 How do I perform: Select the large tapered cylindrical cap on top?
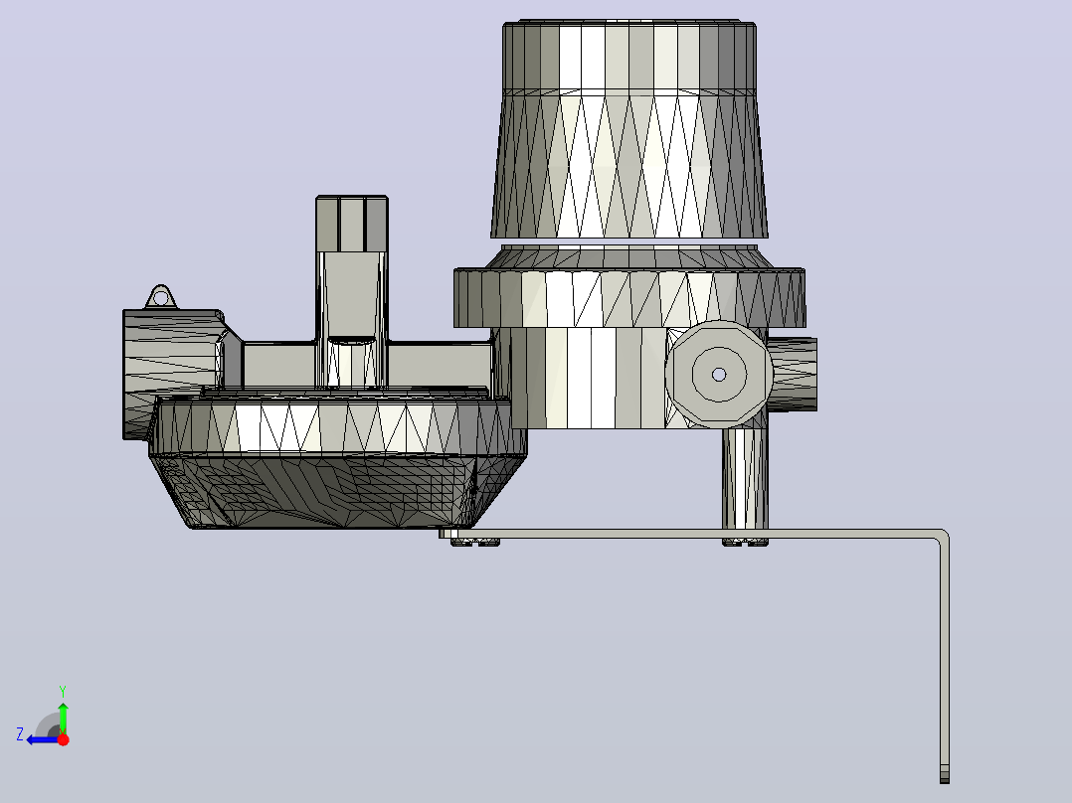[628, 130]
